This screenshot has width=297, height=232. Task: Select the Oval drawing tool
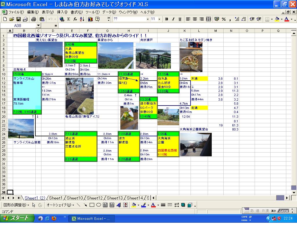98,205
